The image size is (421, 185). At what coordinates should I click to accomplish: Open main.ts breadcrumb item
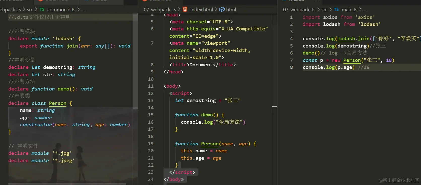coord(350,10)
